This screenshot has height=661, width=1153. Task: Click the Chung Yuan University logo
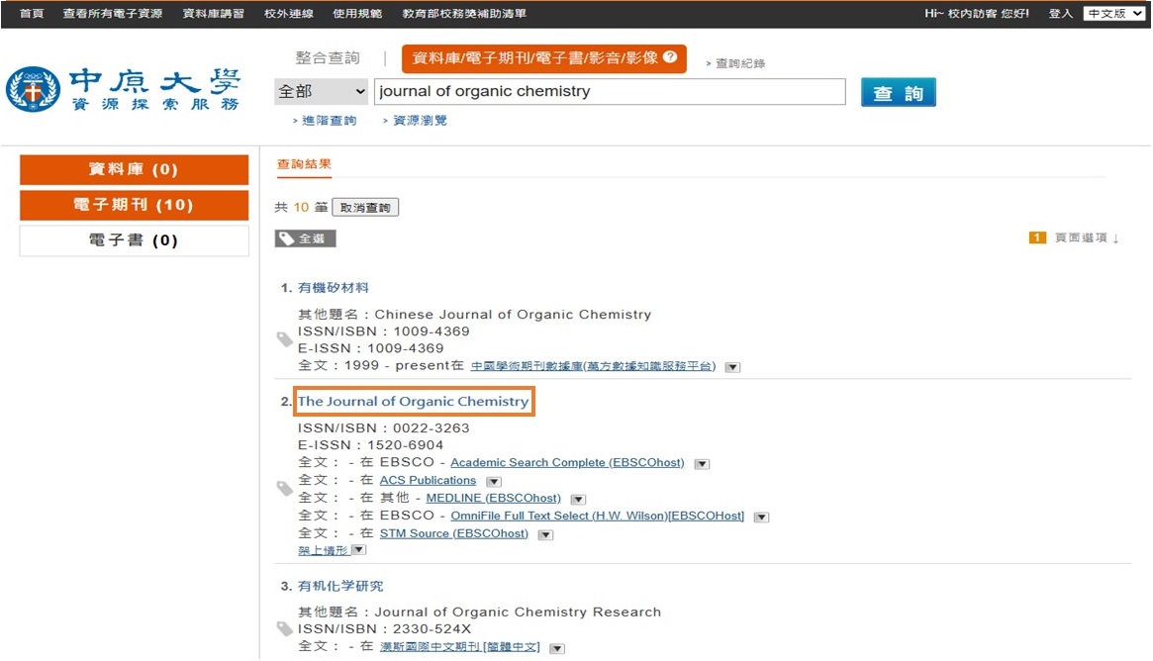123,90
